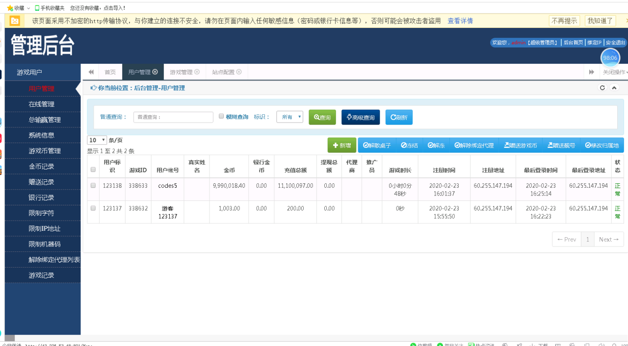Open the 在线管理 sidebar menu item
Image resolution: width=628 pixels, height=346 pixels.
pos(41,104)
